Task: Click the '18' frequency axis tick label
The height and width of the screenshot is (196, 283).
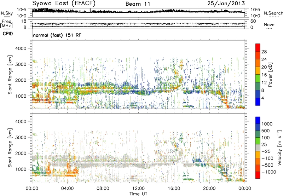Action: pos(24,21)
